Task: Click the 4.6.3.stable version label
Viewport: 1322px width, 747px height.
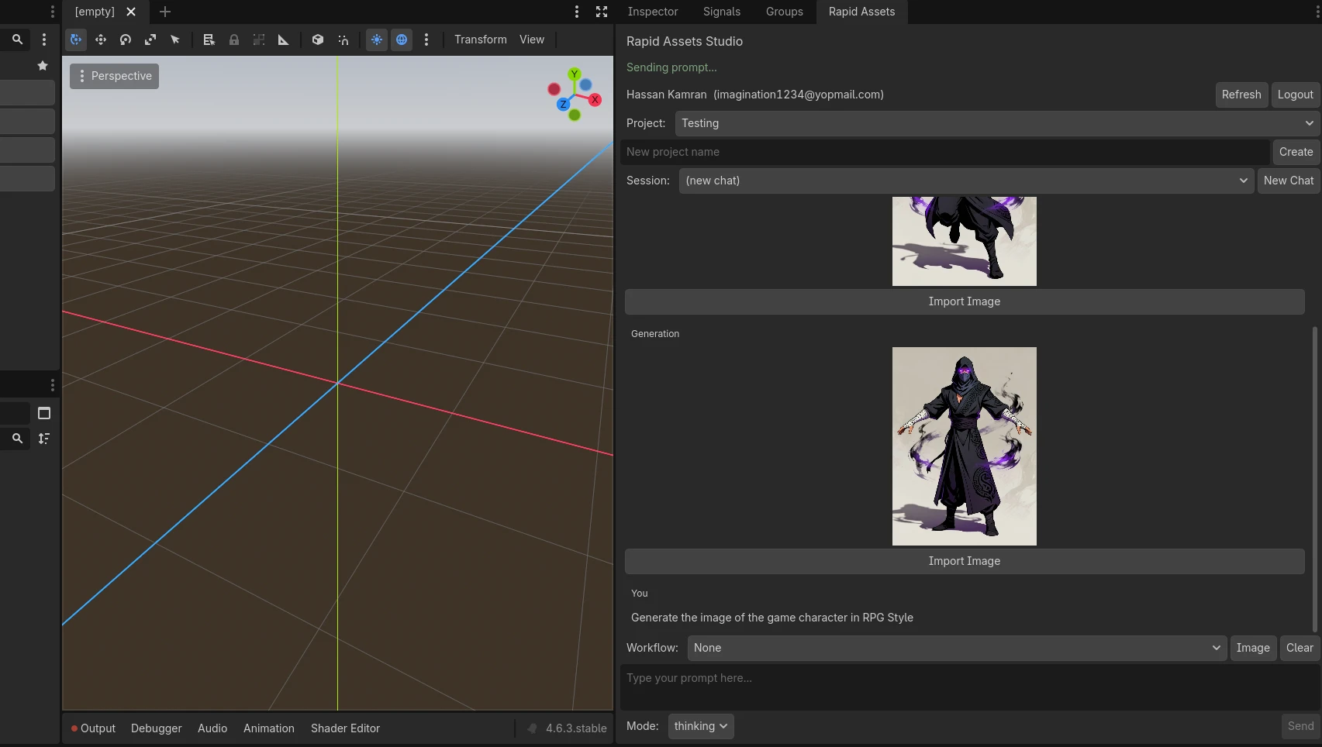Action: [576, 728]
